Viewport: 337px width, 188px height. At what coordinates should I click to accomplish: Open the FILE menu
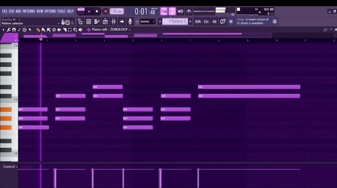pyautogui.click(x=5, y=11)
